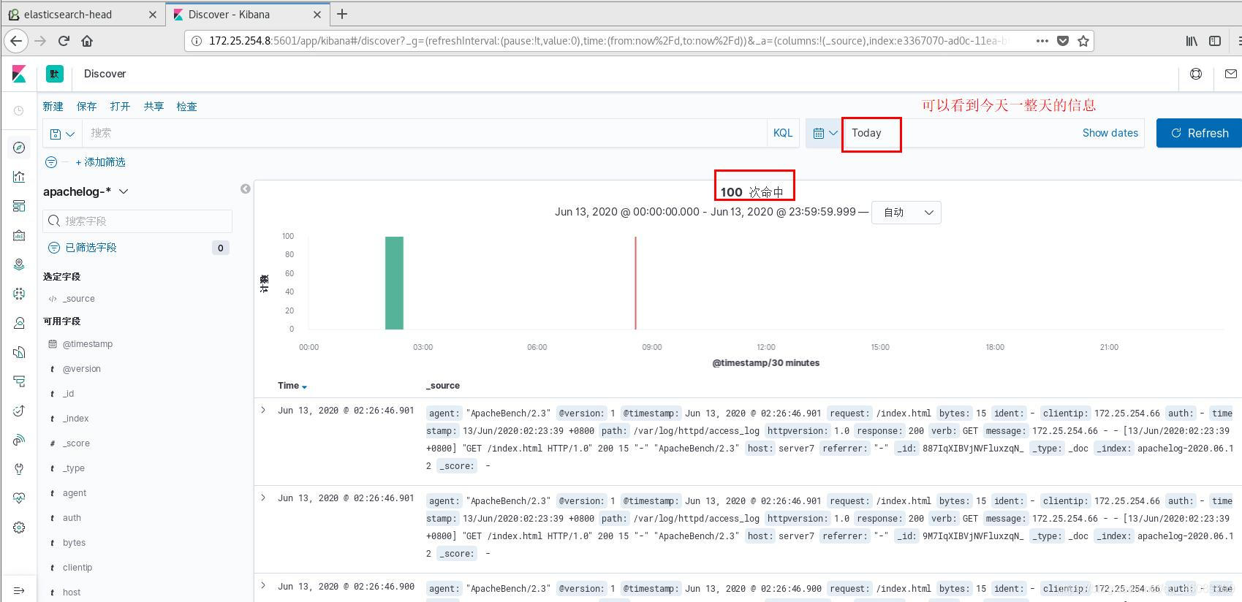Click Today date range selector

coord(866,133)
